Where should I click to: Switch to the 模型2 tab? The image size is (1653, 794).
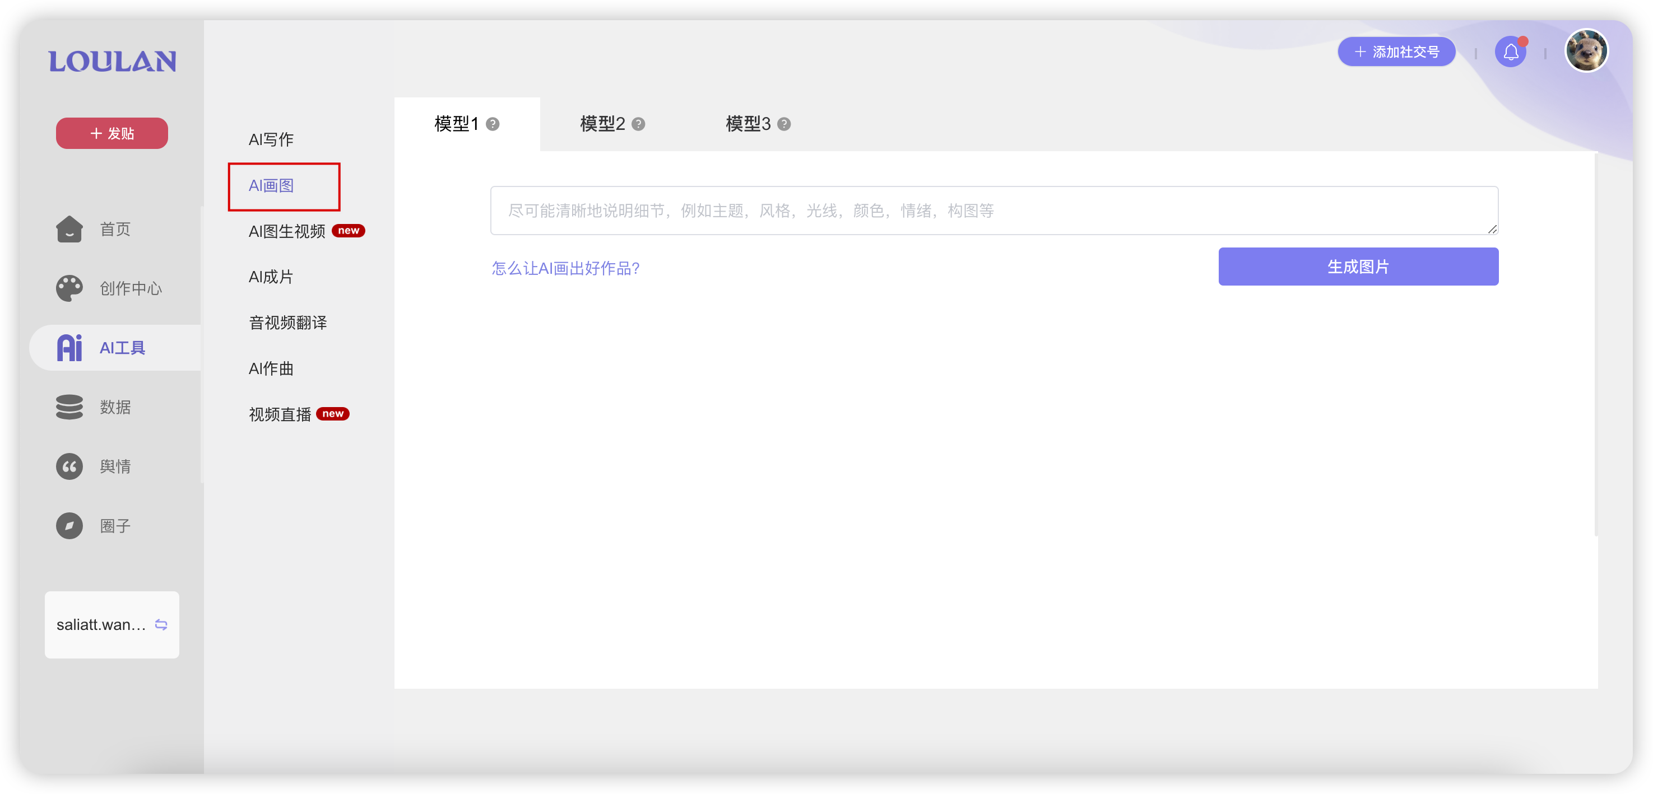(x=612, y=124)
